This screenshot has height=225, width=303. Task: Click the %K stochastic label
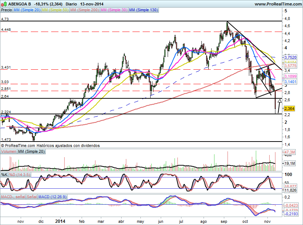[x=4, y=175]
